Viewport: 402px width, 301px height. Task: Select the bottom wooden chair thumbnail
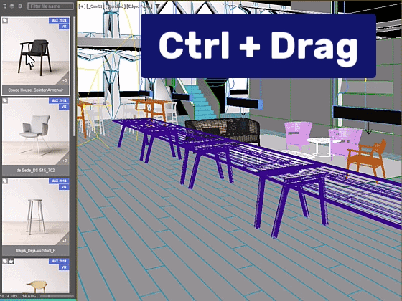pyautogui.click(x=36, y=276)
